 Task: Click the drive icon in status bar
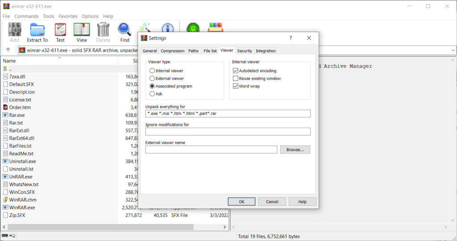[x=5, y=236]
